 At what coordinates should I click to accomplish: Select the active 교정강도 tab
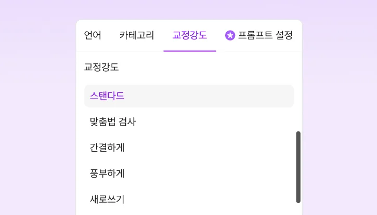(189, 35)
